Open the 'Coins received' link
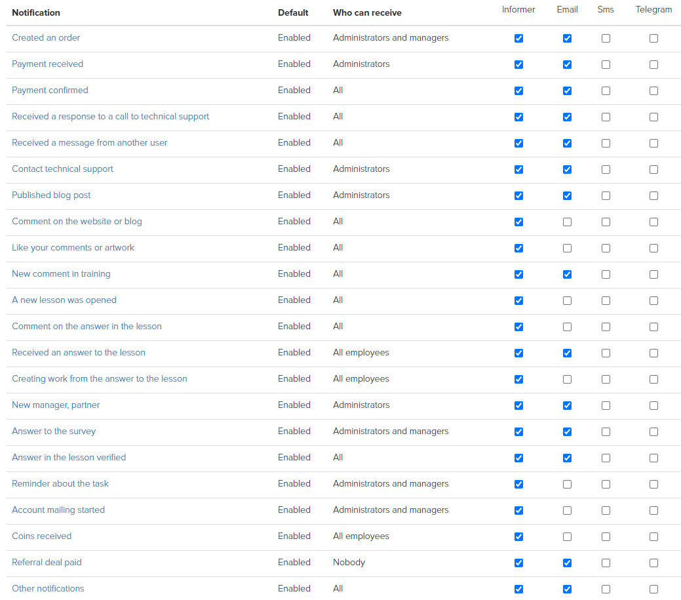Image resolution: width=681 pixels, height=600 pixels. click(42, 536)
